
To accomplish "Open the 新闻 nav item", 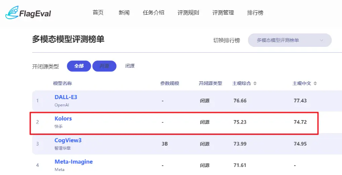I will pos(124,12).
